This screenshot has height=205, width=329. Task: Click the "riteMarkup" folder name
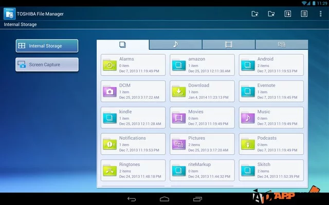(199, 165)
